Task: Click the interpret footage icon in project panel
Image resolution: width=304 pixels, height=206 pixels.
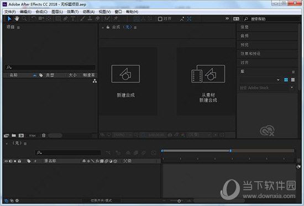Action: tap(7, 135)
